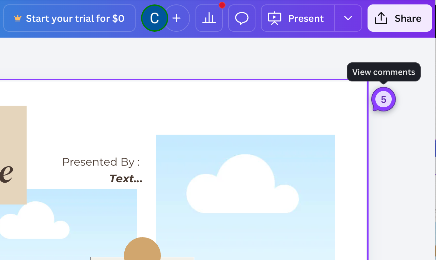Click the plus button to add collaborators
The image size is (436, 260).
click(177, 18)
